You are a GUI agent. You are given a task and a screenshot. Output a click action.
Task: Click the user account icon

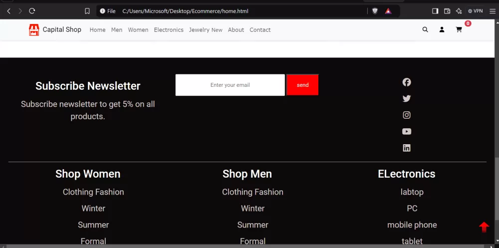(x=442, y=29)
